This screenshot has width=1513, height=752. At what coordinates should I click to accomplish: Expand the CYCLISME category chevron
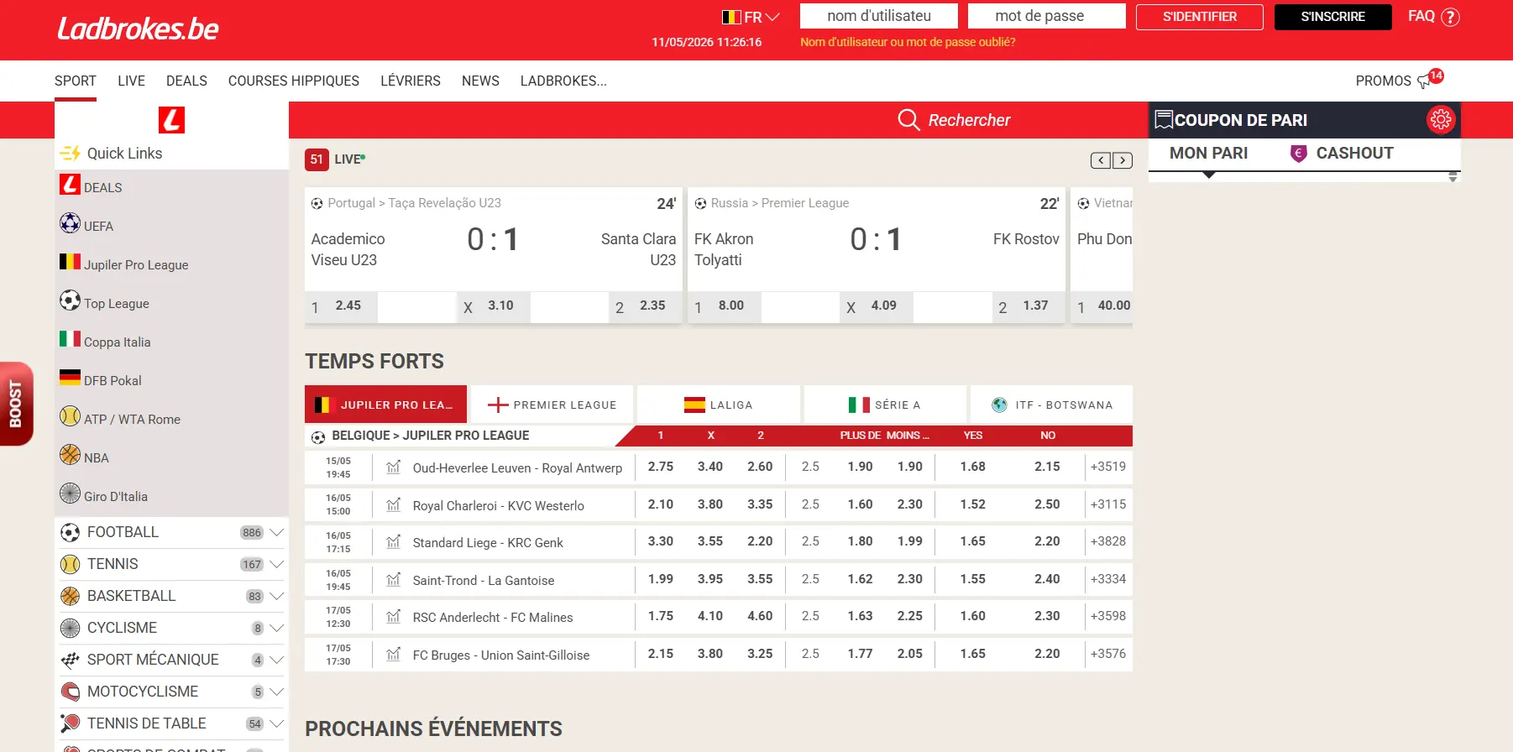276,628
